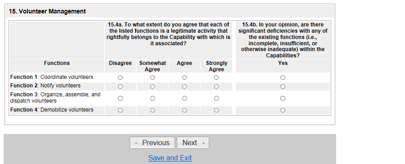Viewport: 405px width, 164px height.
Task: Mark Yes deficiency for Demobilize volunteers
Action: point(283,110)
